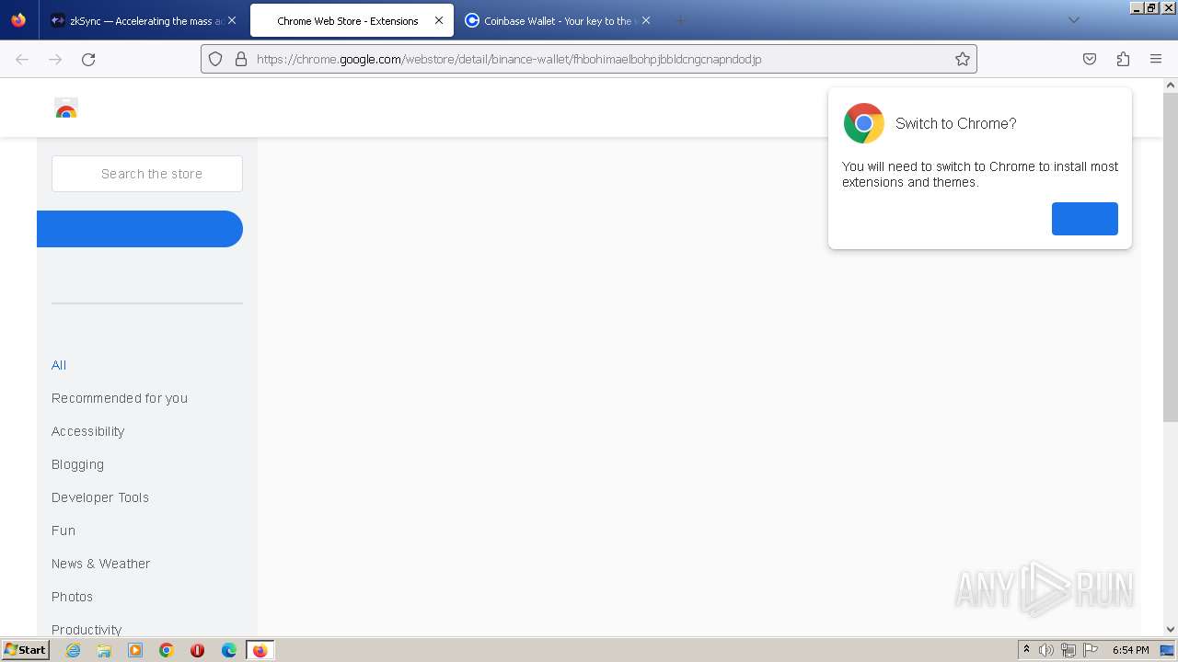The image size is (1178, 662).
Task: Switch to the Coinbase Wallet tab
Action: coord(558,20)
